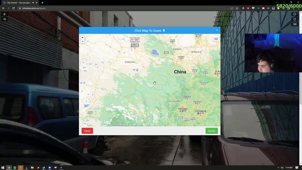
Task: Mute the City Guesser tab's audio
Action: 33,3
